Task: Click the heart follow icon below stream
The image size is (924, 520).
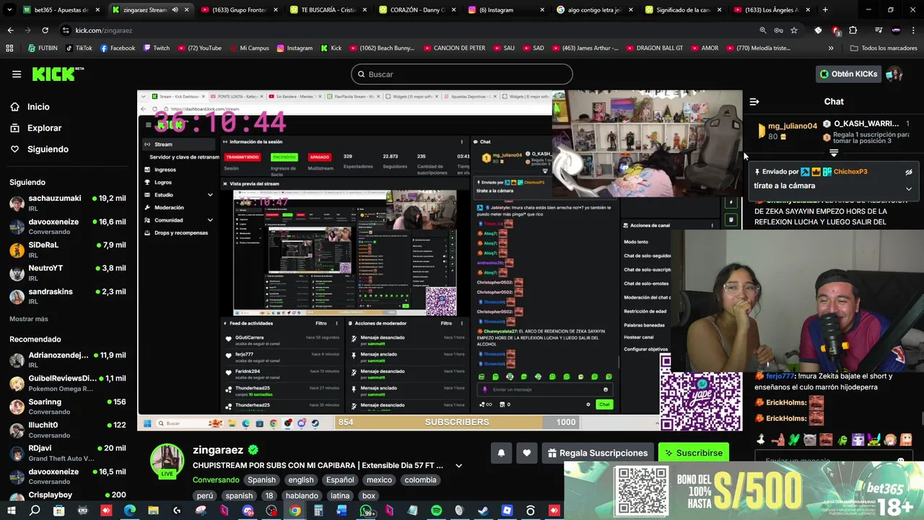Action: 527,453
